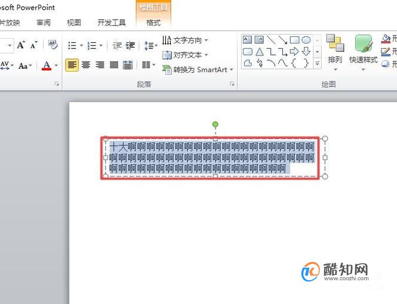Screen dimensions: 397x304
Task: Expand full shapes gallery
Action: coord(318,63)
